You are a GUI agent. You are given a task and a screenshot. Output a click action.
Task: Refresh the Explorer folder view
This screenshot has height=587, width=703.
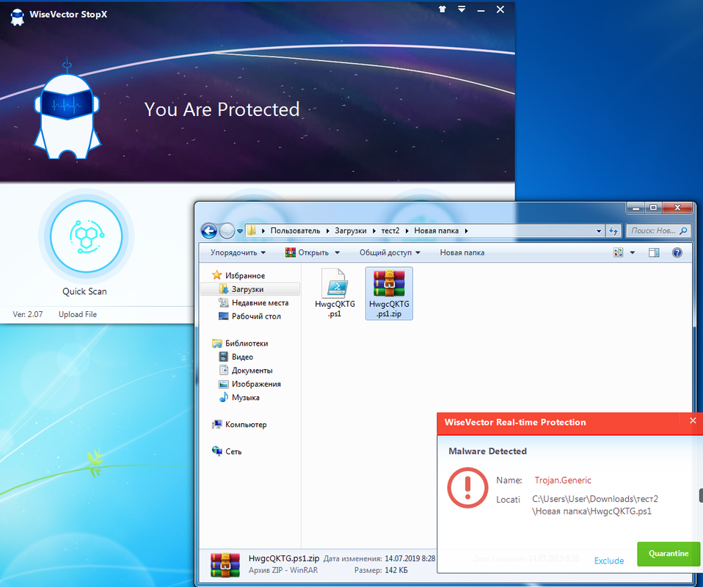[x=613, y=231]
